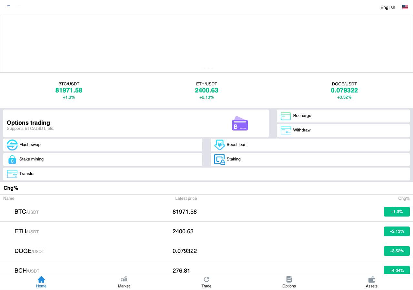Click the empty carousel banner area
413x290 pixels.
(206, 43)
